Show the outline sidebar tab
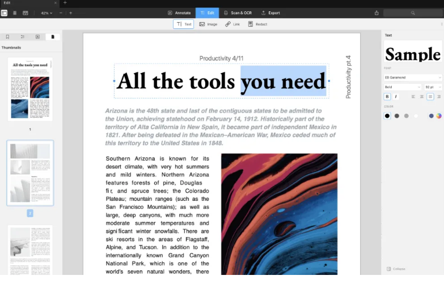 (22, 37)
